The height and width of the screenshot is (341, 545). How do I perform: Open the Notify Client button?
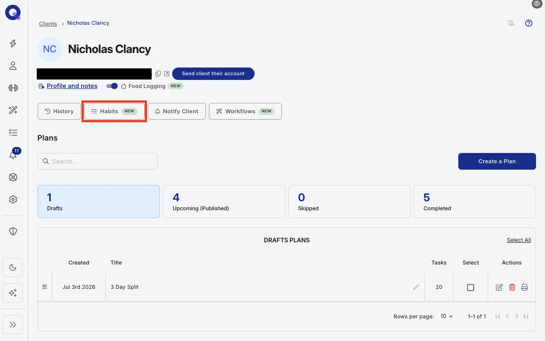pos(177,111)
